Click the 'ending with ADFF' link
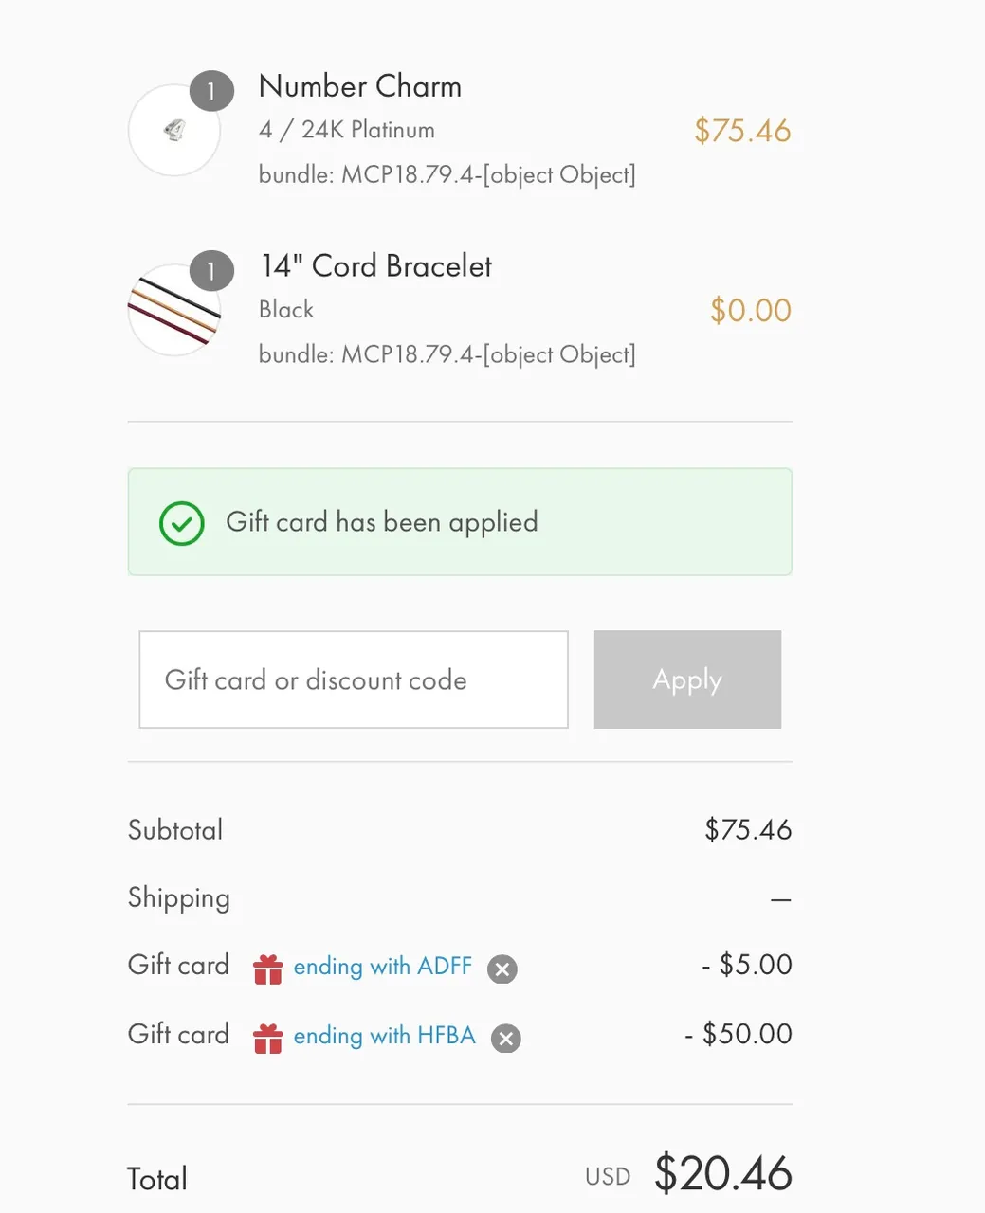 pyautogui.click(x=382, y=967)
